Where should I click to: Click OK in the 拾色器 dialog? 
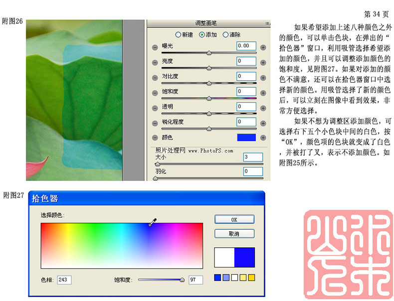coord(234,219)
